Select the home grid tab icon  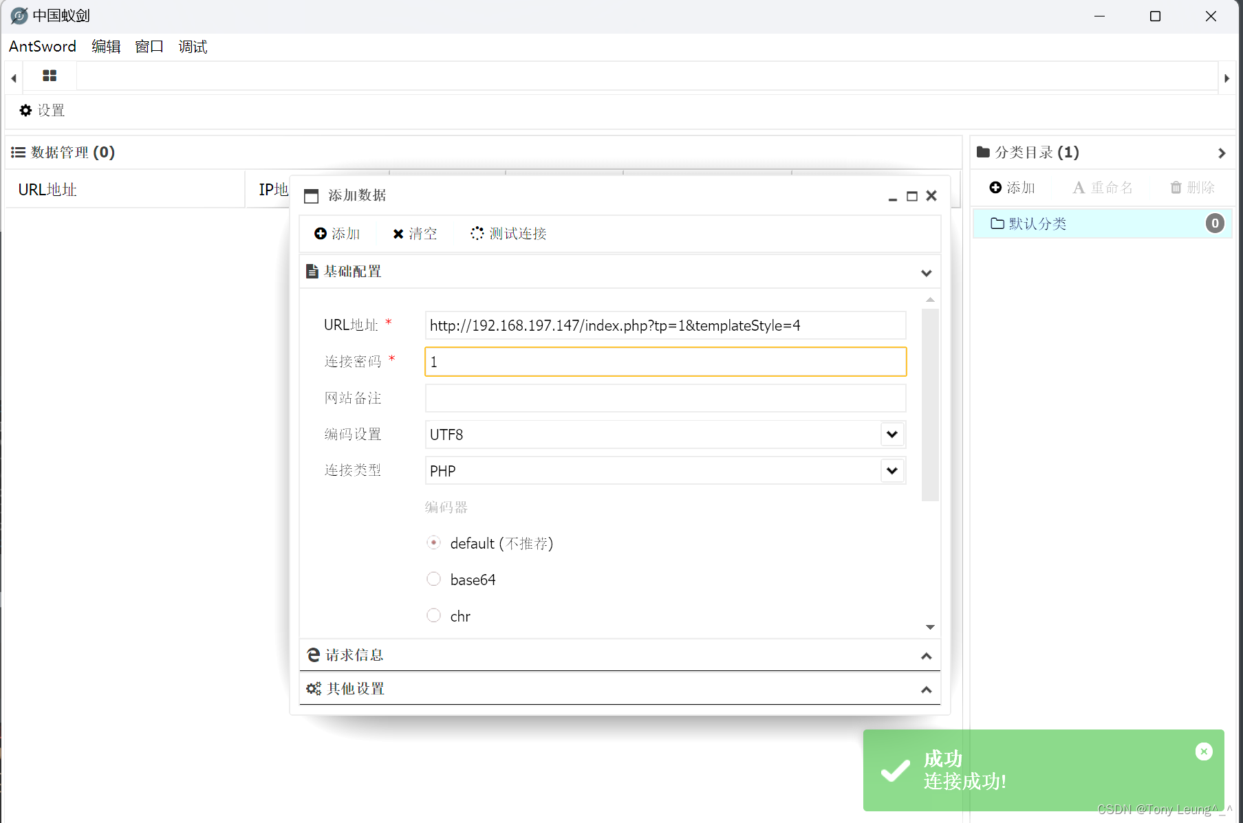click(50, 76)
